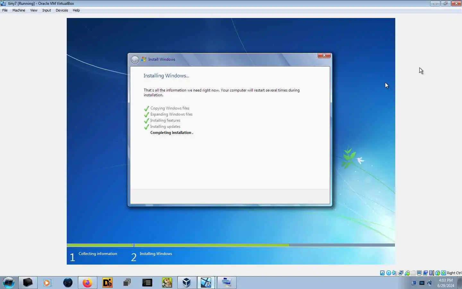Open the clock showing 4:03 PM
The height and width of the screenshot is (289, 462).
[x=446, y=283]
